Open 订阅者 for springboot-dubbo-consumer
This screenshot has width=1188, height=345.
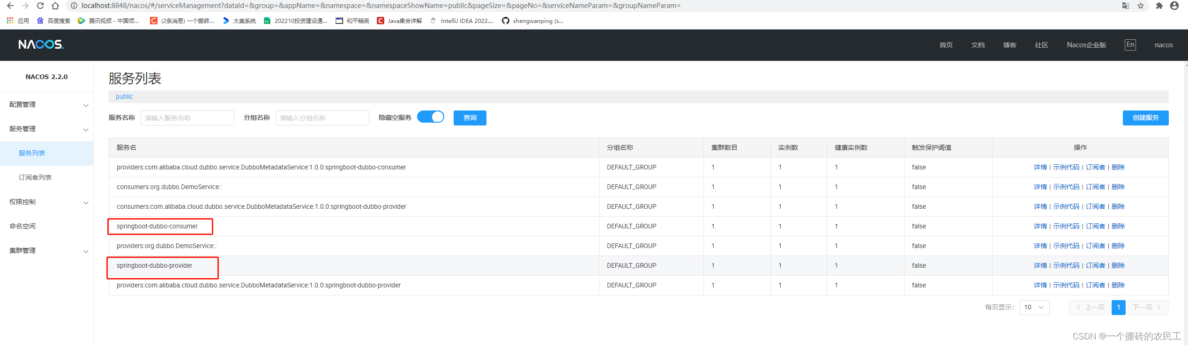[1095, 226]
